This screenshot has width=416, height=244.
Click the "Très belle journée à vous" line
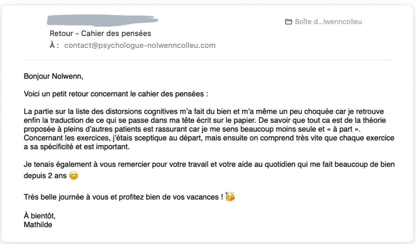[x=121, y=197]
